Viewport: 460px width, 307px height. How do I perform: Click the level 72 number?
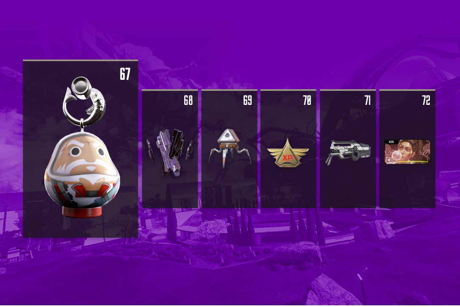426,100
